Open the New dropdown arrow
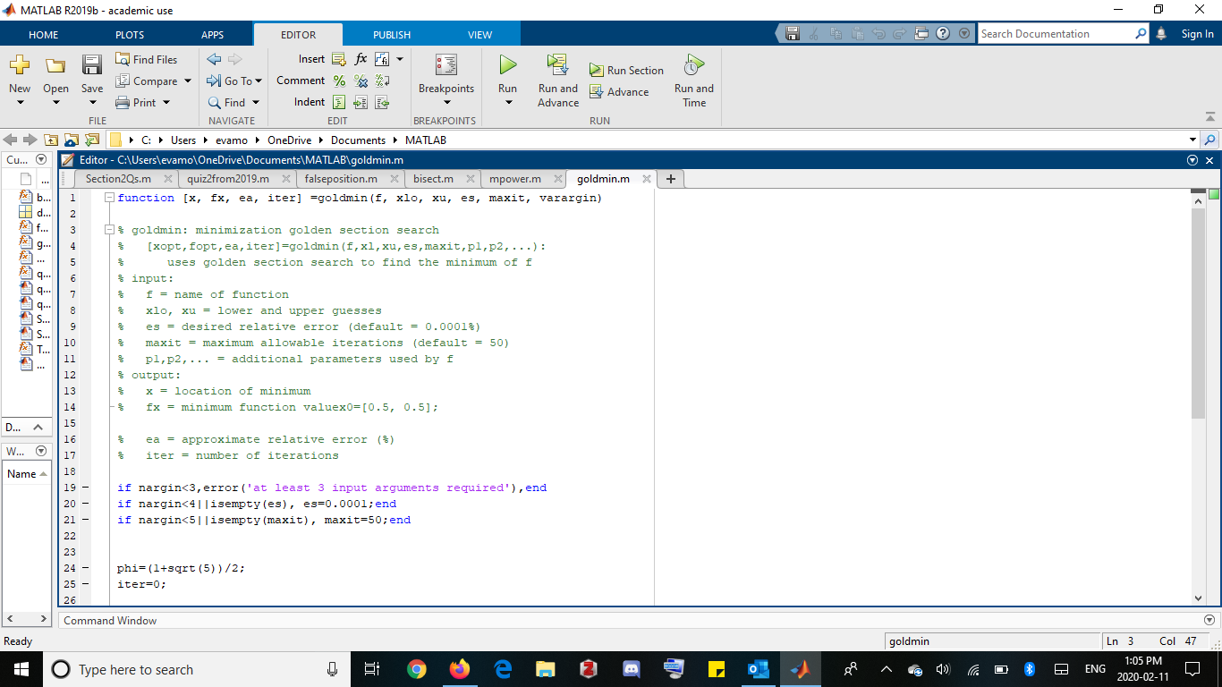Image resolution: width=1222 pixels, height=687 pixels. [20, 102]
